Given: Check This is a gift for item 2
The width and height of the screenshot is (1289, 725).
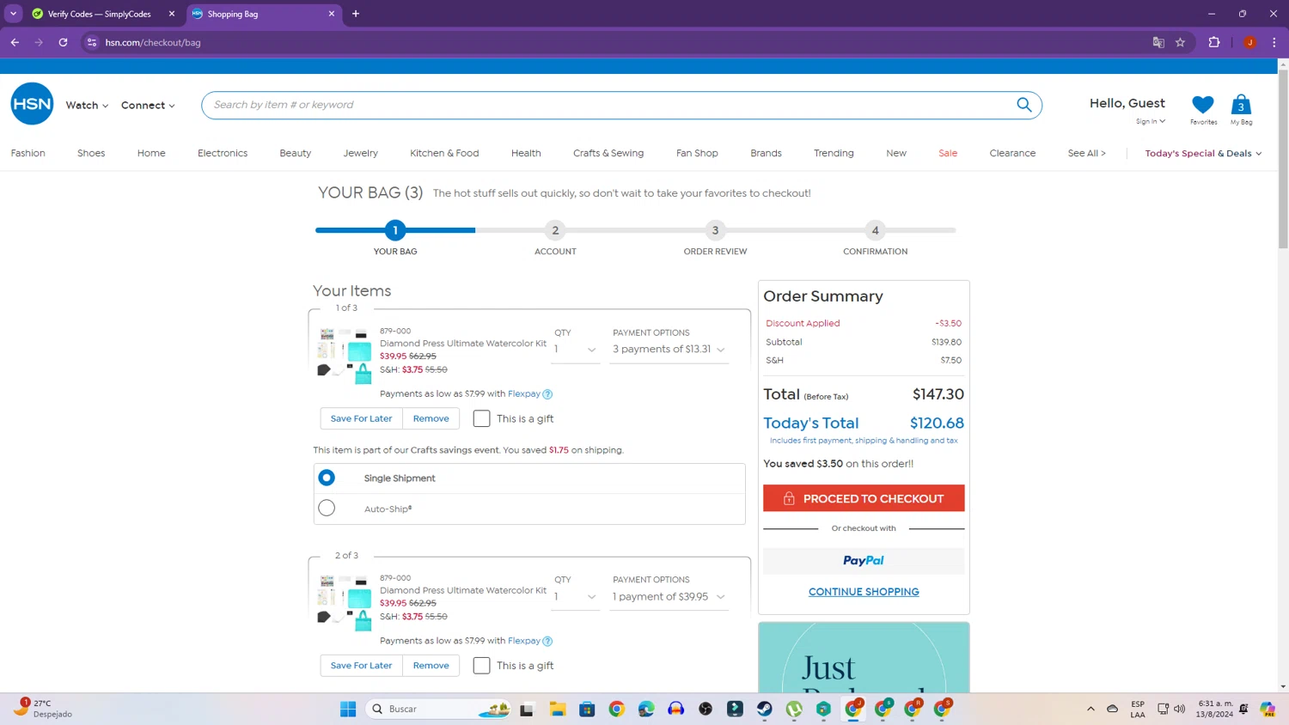Looking at the screenshot, I should click(481, 666).
